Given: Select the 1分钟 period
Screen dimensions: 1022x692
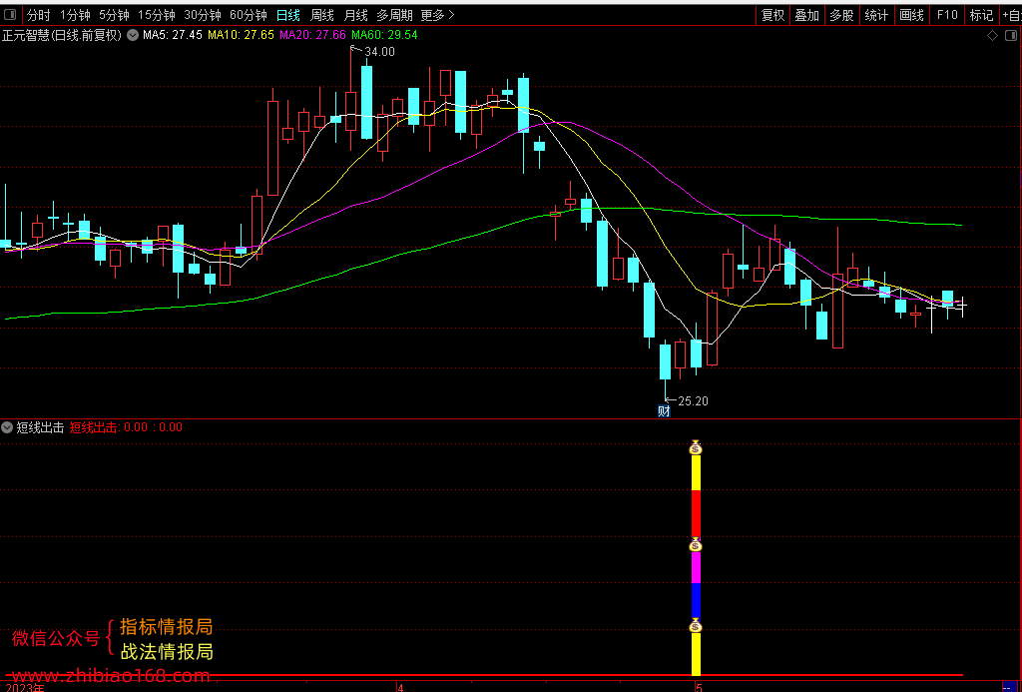Looking at the screenshot, I should [75, 15].
